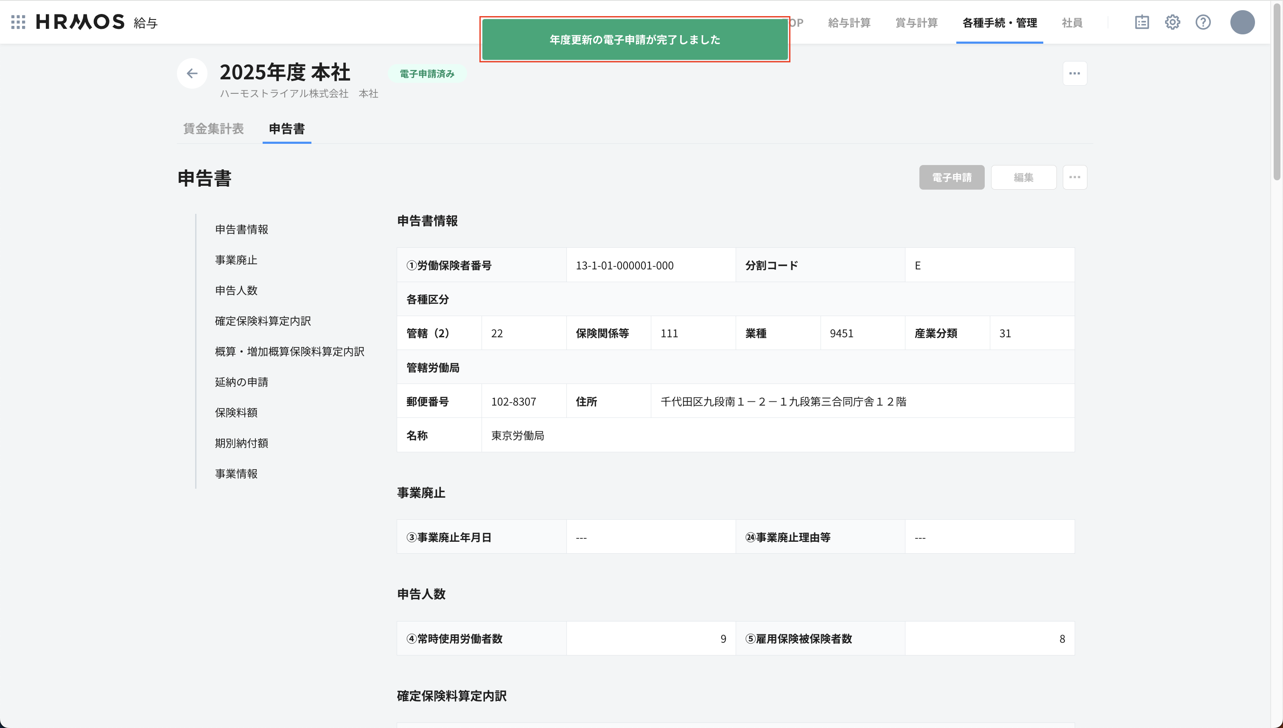Click the 電子申請 button
The width and height of the screenshot is (1283, 728).
[x=951, y=177]
